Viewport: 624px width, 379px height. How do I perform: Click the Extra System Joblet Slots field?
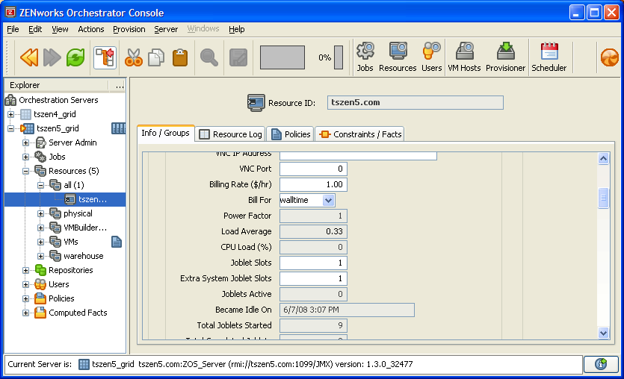[313, 278]
